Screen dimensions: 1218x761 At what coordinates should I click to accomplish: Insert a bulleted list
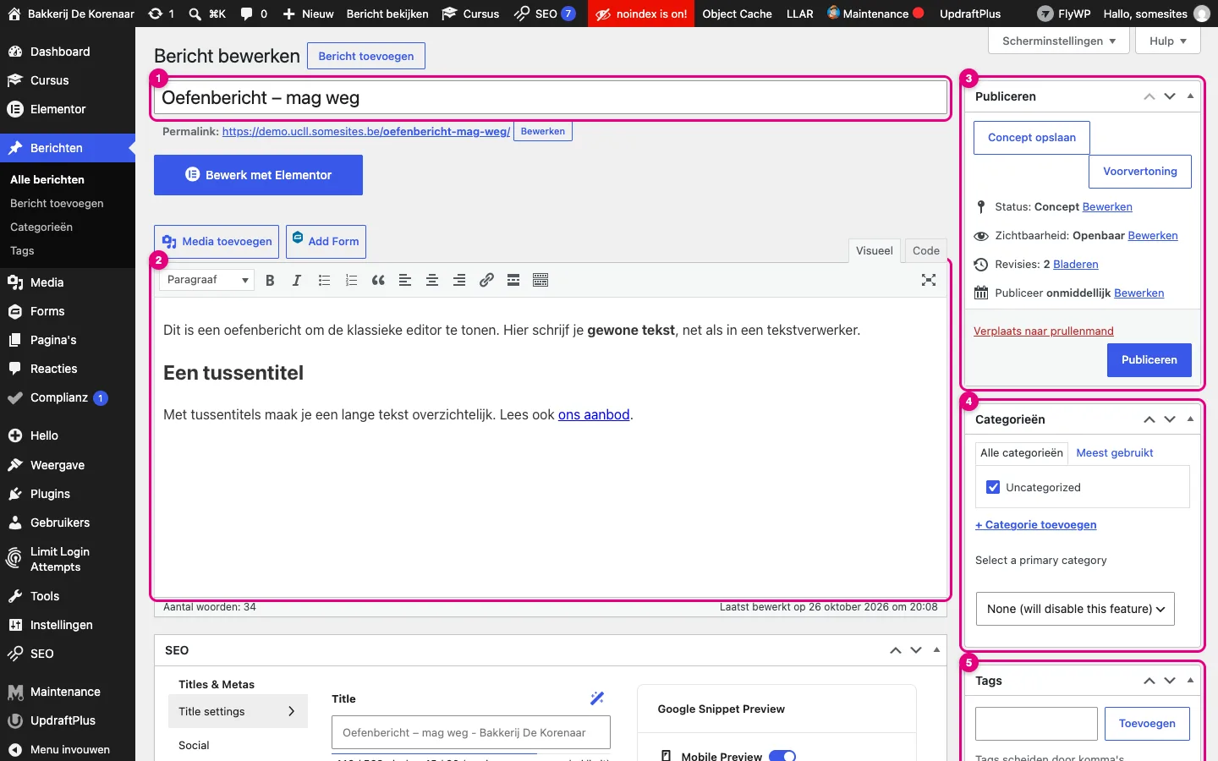[x=324, y=280]
